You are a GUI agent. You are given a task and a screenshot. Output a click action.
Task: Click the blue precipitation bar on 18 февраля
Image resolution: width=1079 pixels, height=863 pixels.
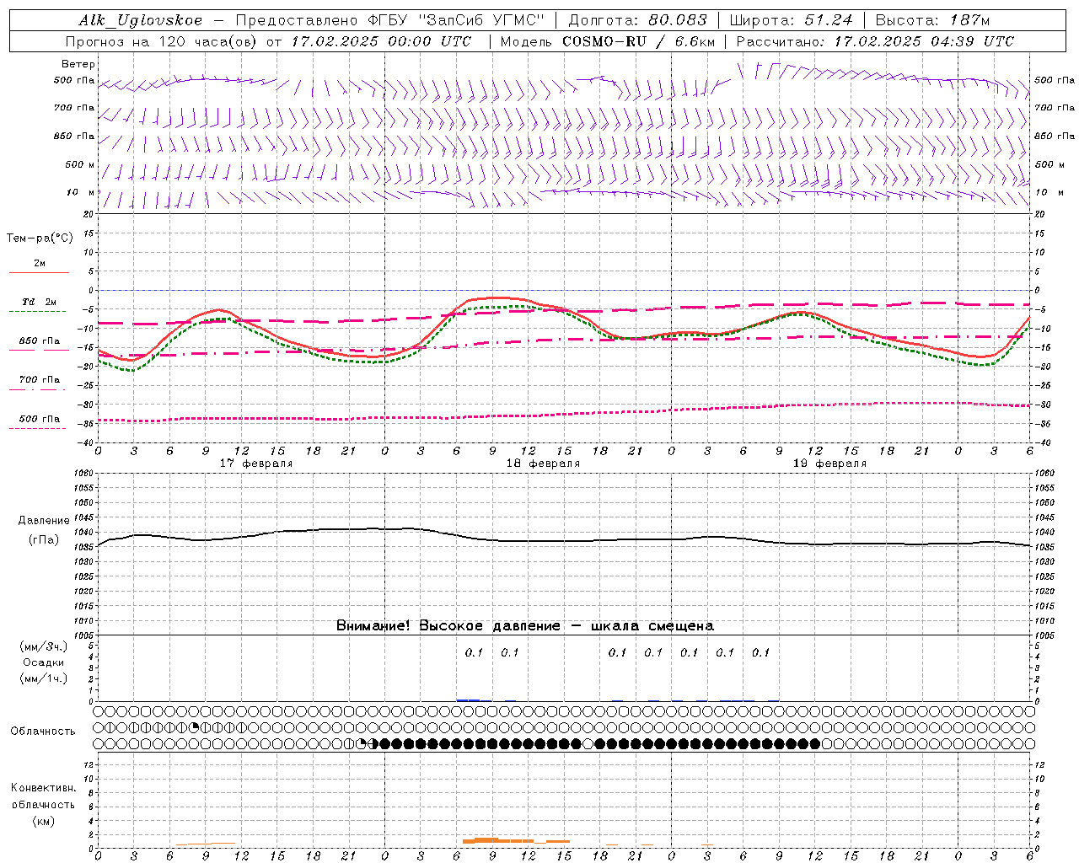[x=469, y=700]
